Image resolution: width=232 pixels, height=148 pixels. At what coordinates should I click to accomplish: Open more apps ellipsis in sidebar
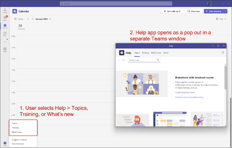(5, 42)
